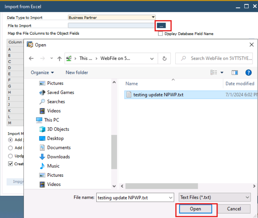This screenshot has height=218, width=258.
Task: Open the Data Type to Import dropdown
Action: pos(153,17)
